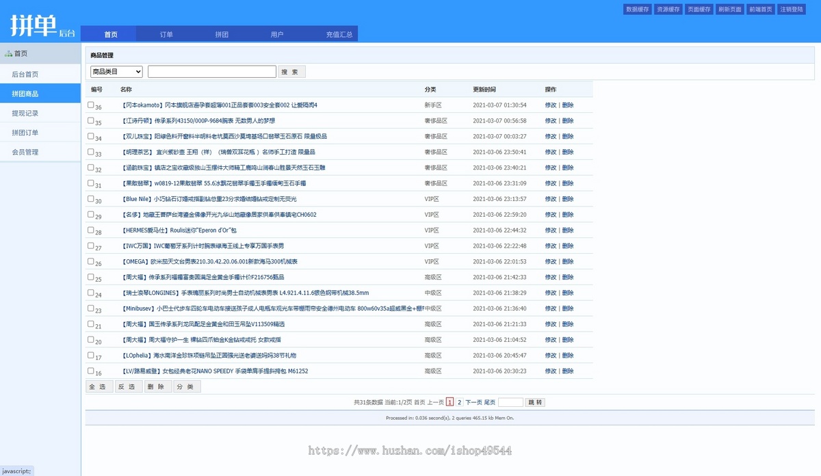Click the 反 选 button

(127, 386)
